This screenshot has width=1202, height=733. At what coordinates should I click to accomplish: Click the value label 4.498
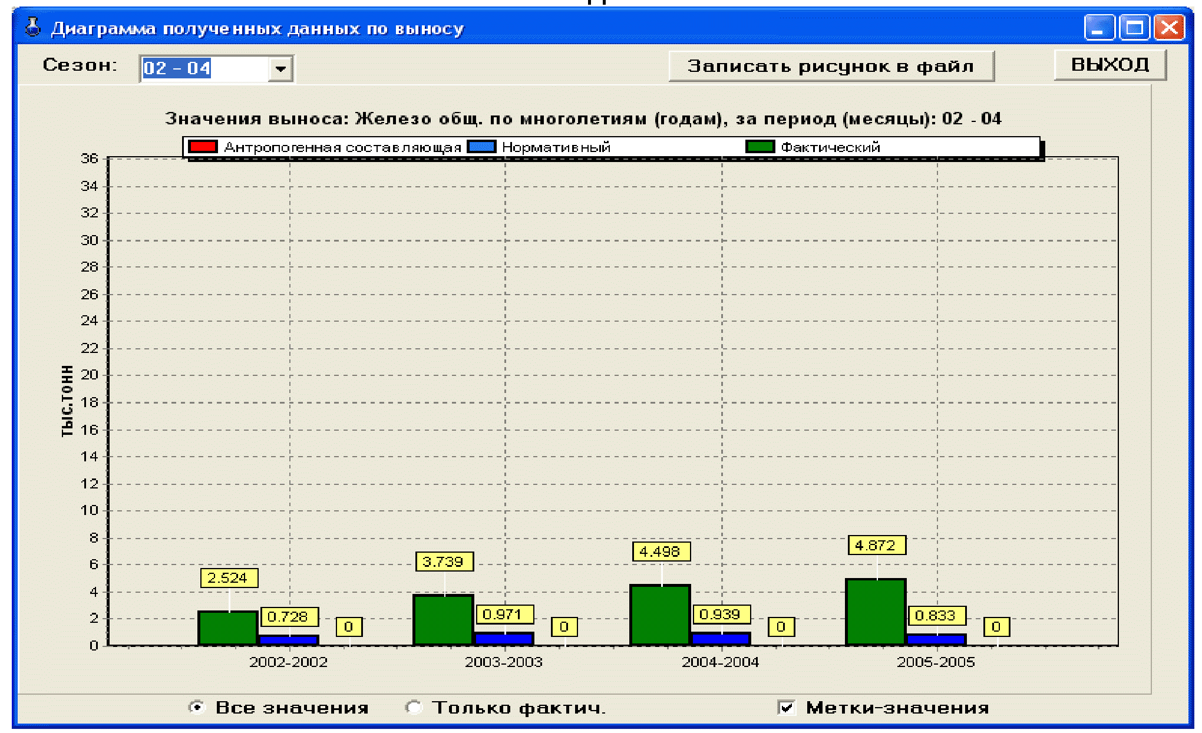pyautogui.click(x=661, y=552)
